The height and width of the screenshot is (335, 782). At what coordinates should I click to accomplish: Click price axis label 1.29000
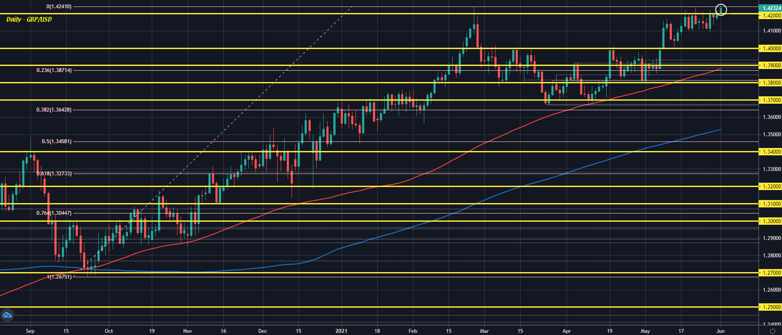click(772, 238)
